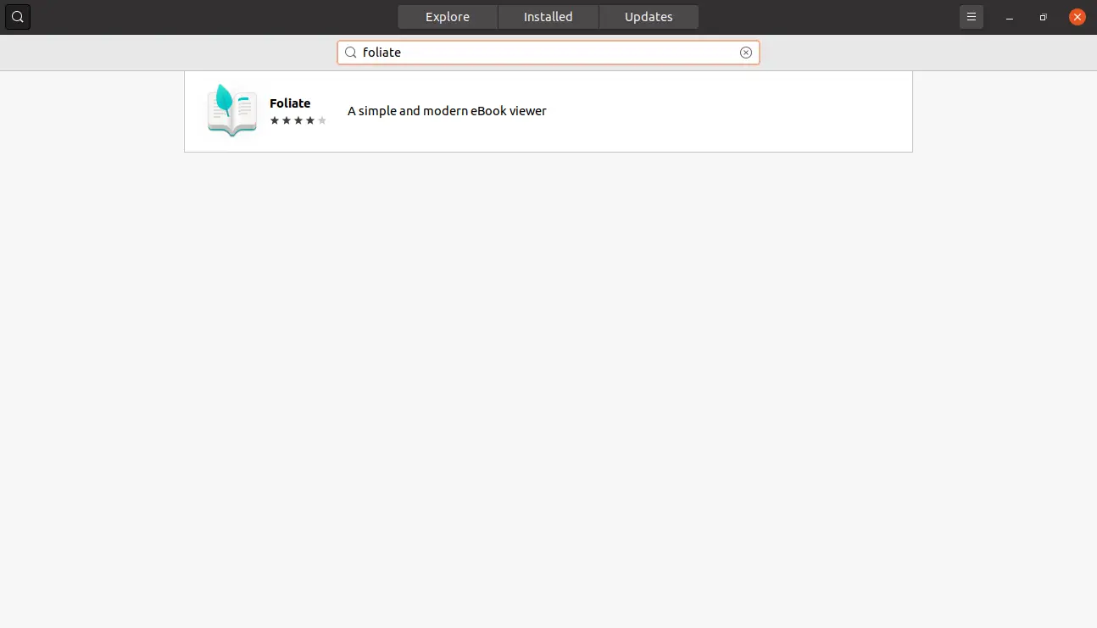
Task: Click the Foliate star rating
Action: coord(298,121)
